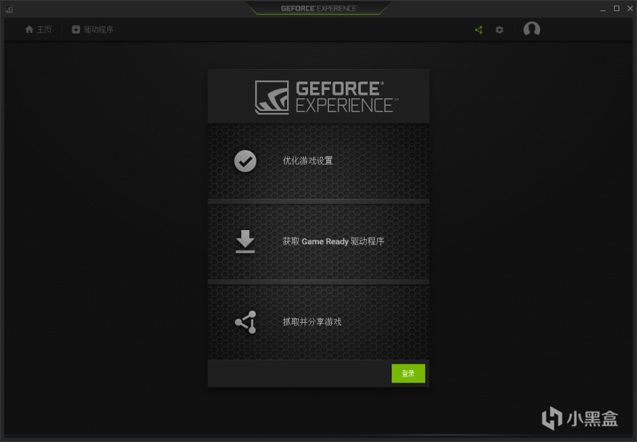This screenshot has width=637, height=442.
Task: Open the 主页 home tab
Action: click(38, 29)
